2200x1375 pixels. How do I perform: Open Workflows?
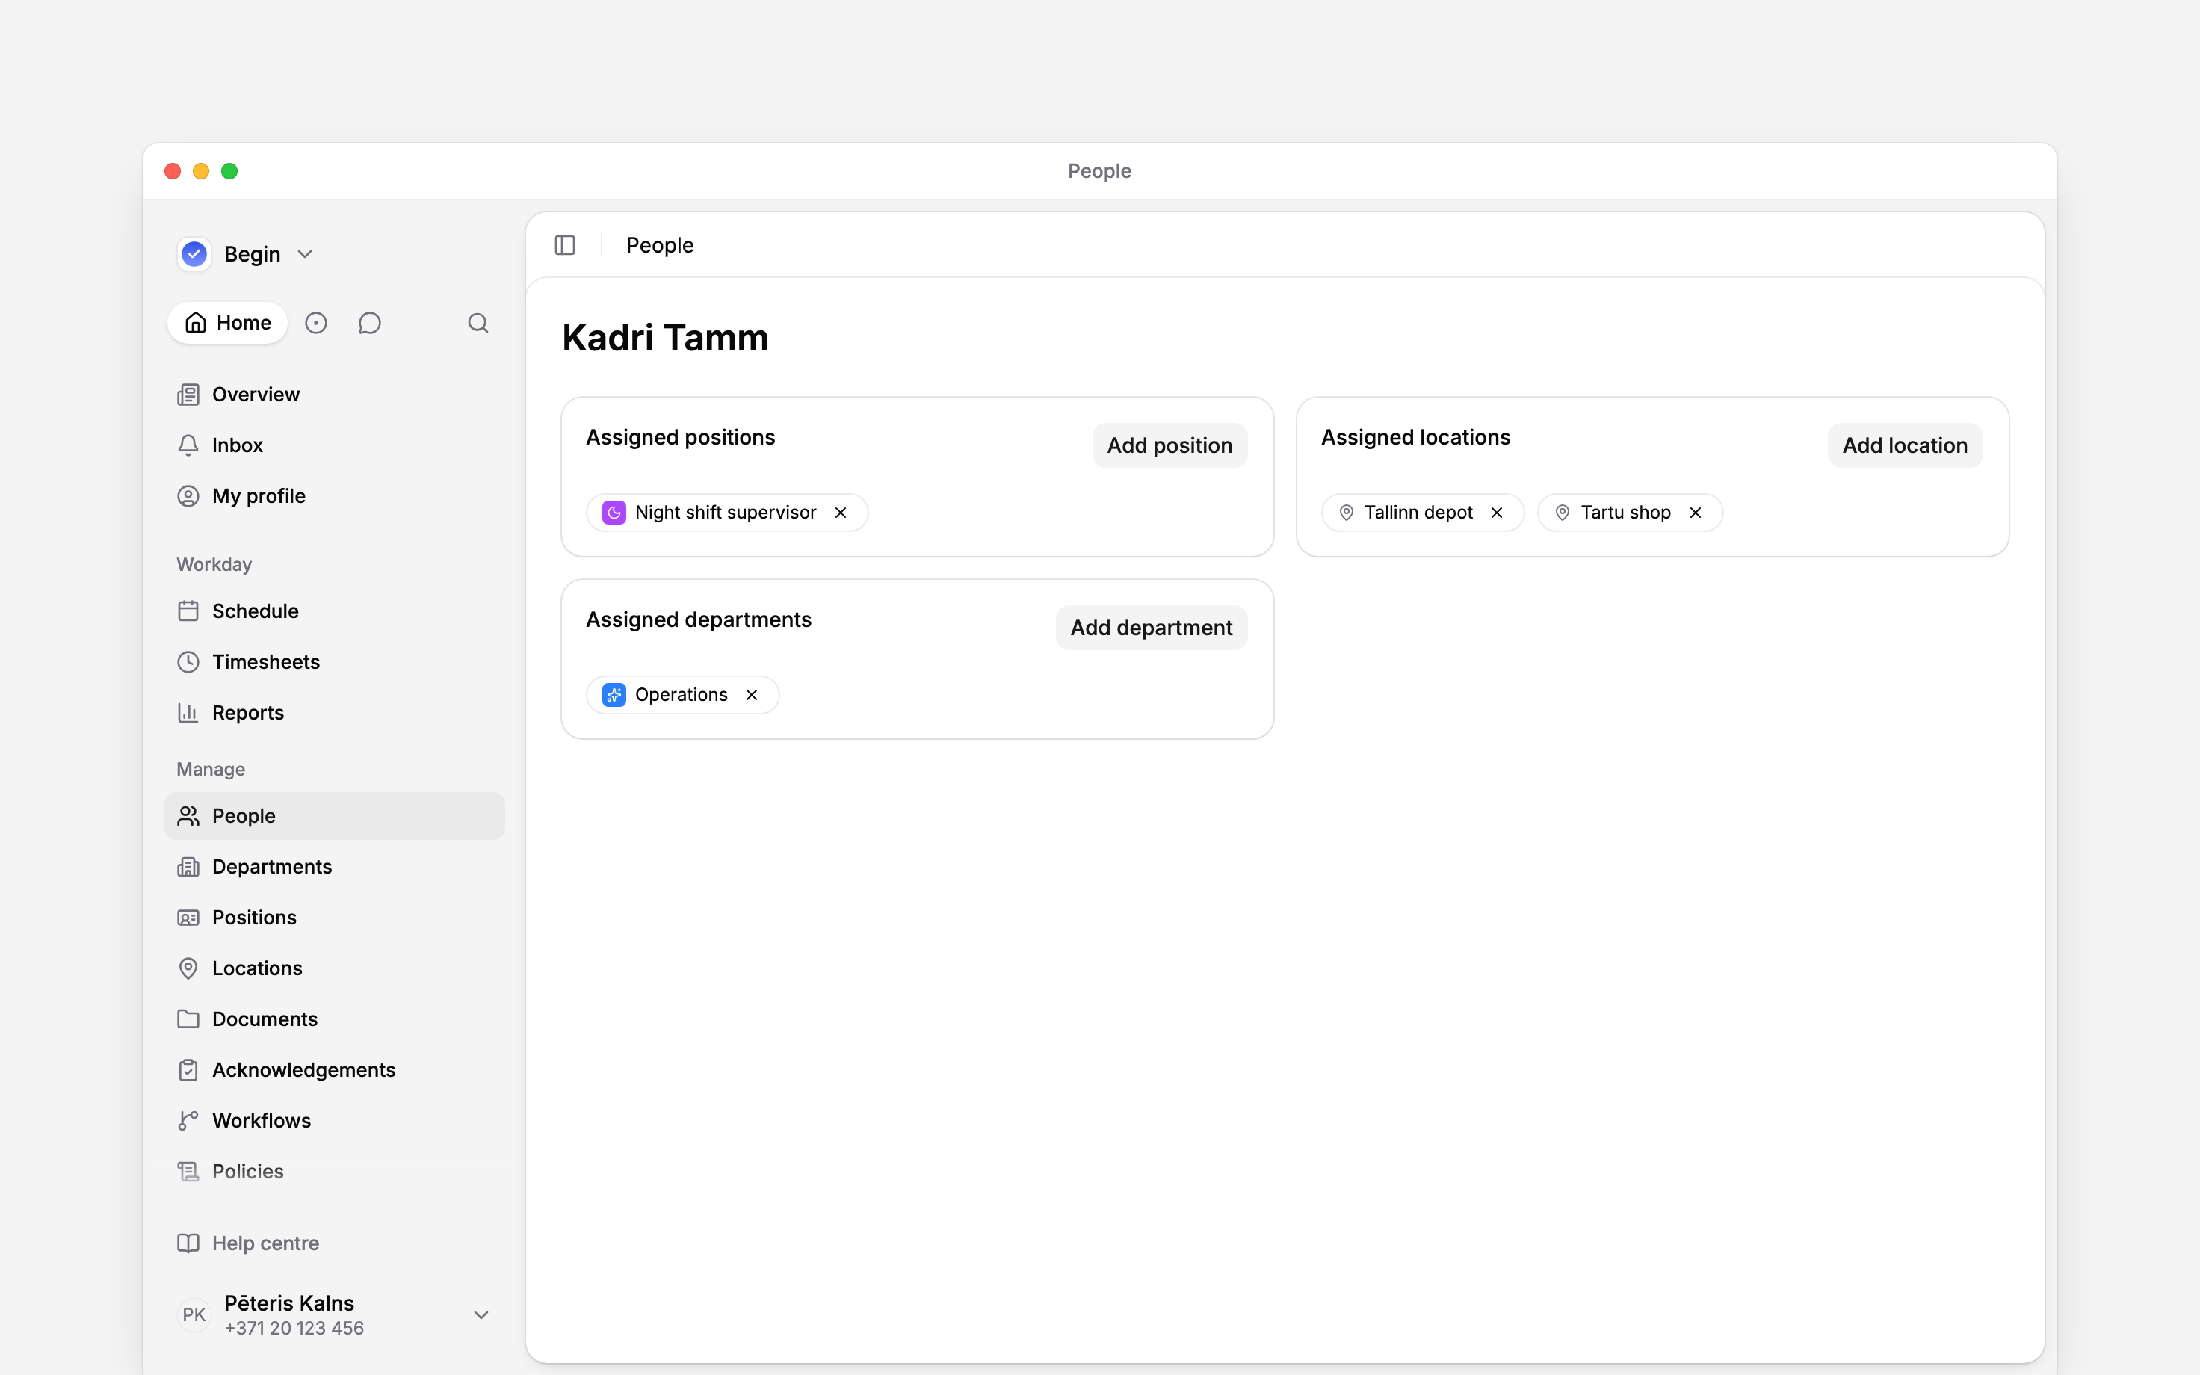coord(335,1121)
